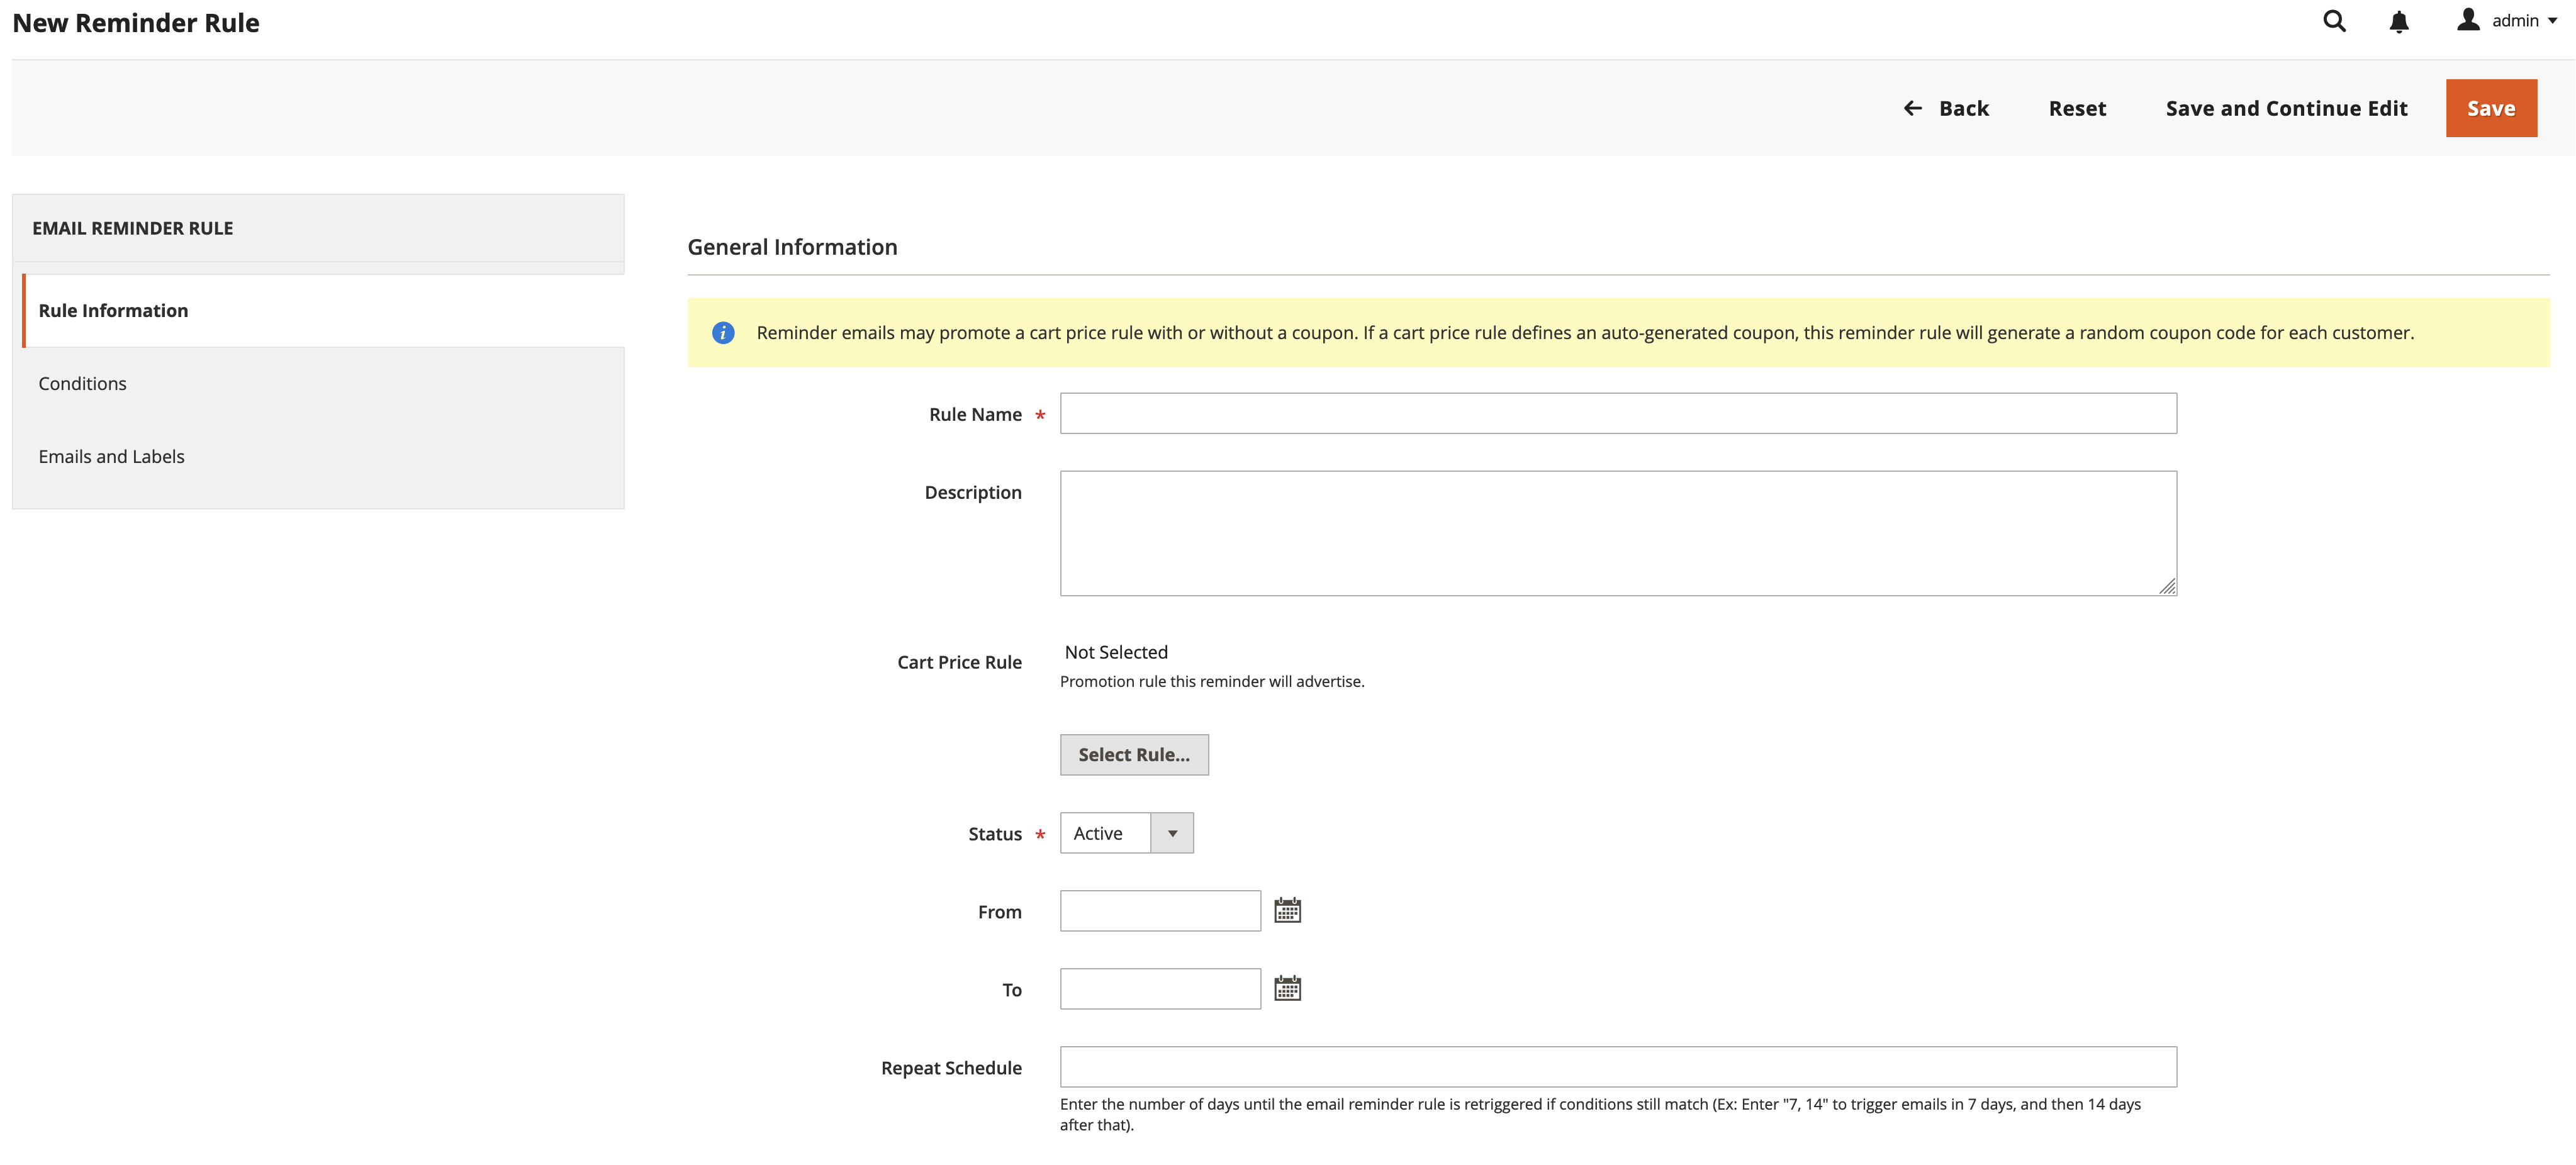The image size is (2576, 1165).
Task: Open the Emails and Labels tab
Action: 111,457
